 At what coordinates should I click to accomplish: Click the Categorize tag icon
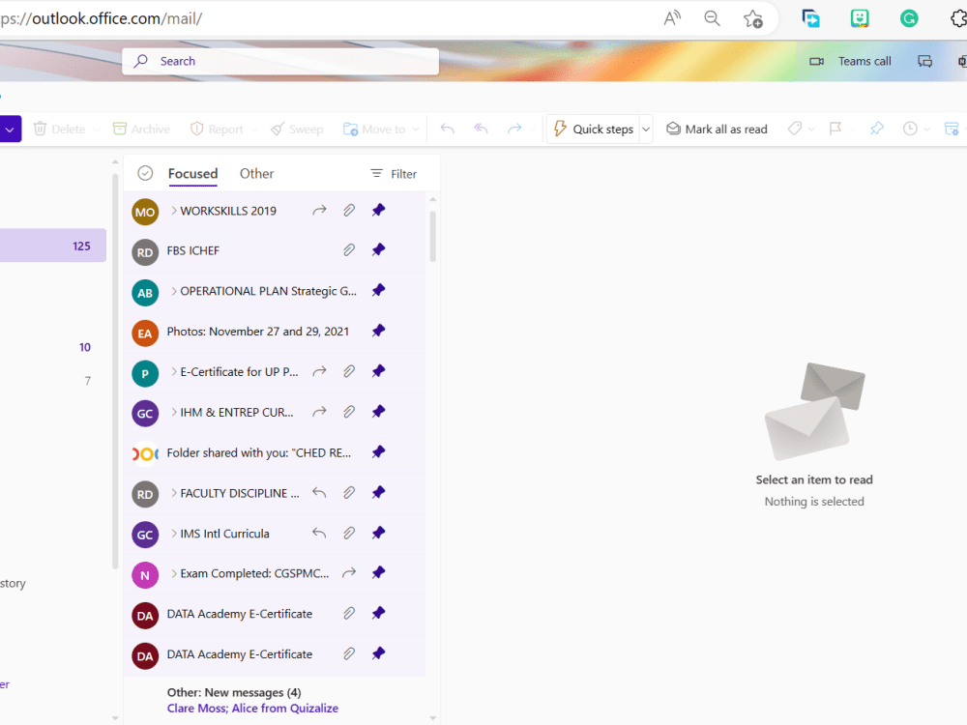[795, 129]
